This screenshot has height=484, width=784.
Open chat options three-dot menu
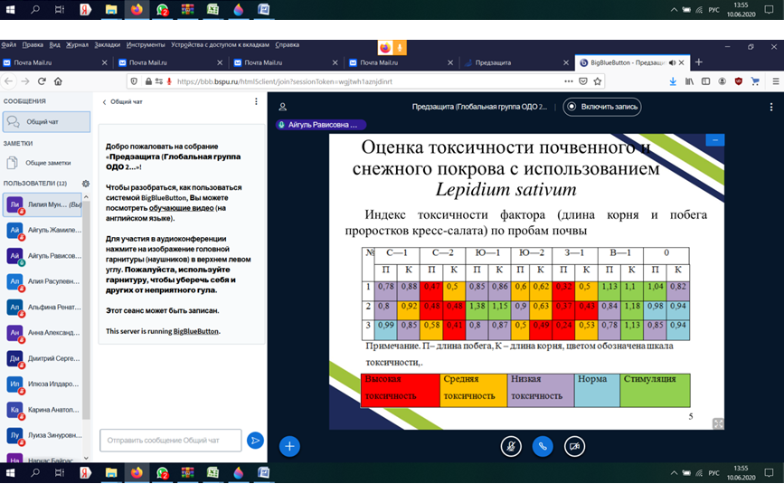coord(256,101)
